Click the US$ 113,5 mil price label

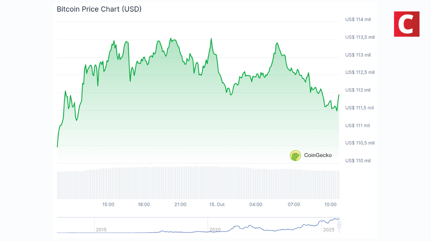tap(360, 37)
